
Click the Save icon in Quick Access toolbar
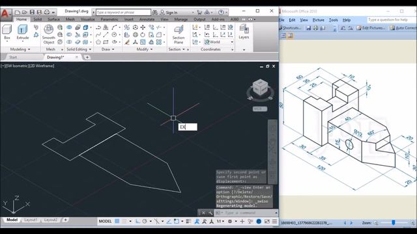(x=32, y=12)
